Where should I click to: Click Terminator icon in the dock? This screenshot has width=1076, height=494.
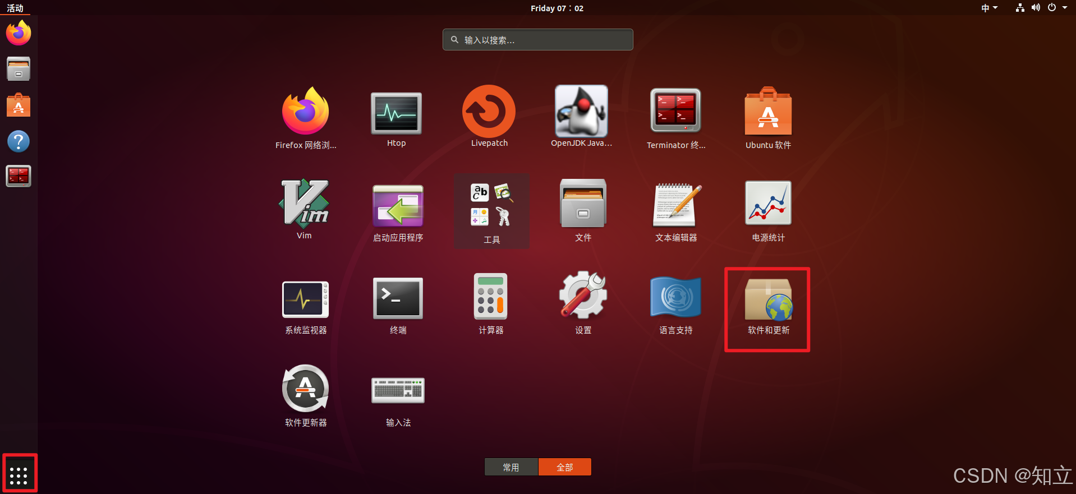click(x=19, y=176)
